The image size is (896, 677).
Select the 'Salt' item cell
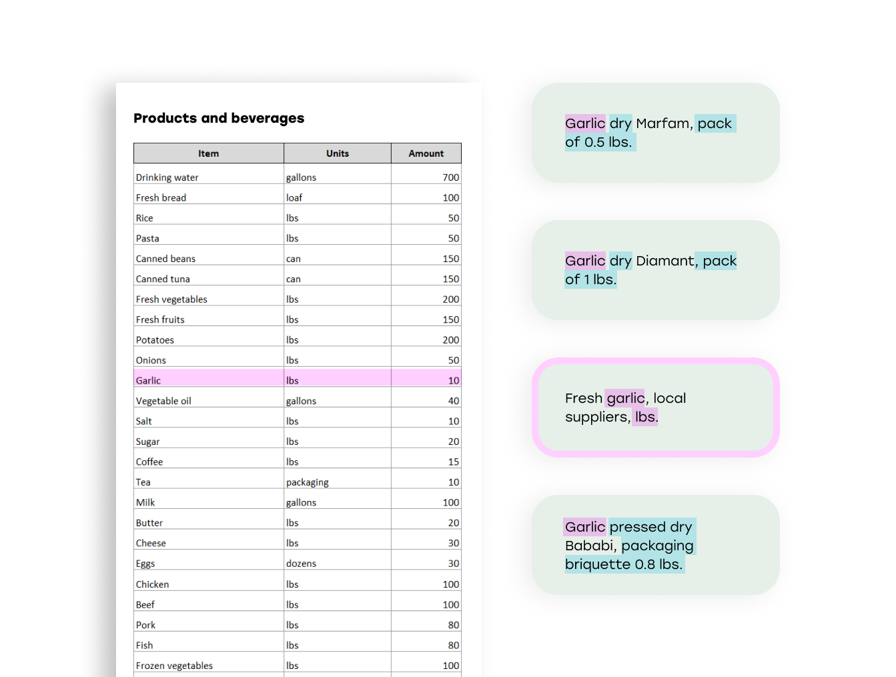point(209,418)
